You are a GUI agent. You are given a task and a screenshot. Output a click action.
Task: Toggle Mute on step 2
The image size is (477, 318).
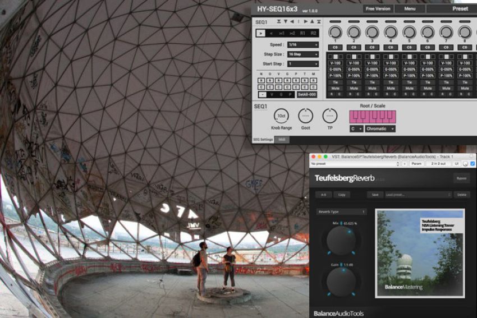pyautogui.click(x=354, y=89)
